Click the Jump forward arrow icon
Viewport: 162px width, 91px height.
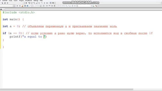[x=20, y=6]
